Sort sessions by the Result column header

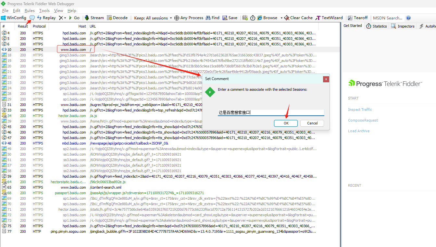(x=23, y=26)
